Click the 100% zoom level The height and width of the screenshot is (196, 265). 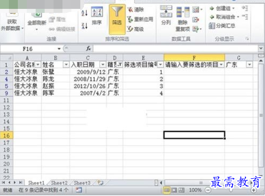pos(195,190)
